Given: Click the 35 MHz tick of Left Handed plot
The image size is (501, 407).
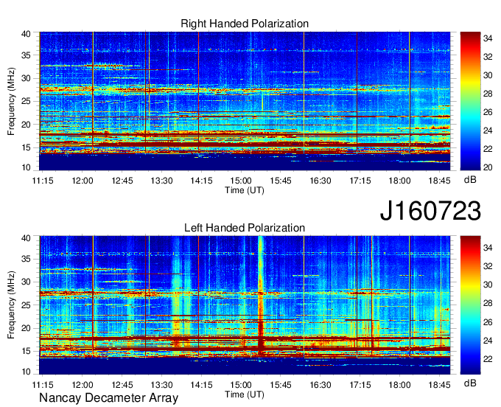Looking at the screenshot, I should pyautogui.click(x=27, y=259).
